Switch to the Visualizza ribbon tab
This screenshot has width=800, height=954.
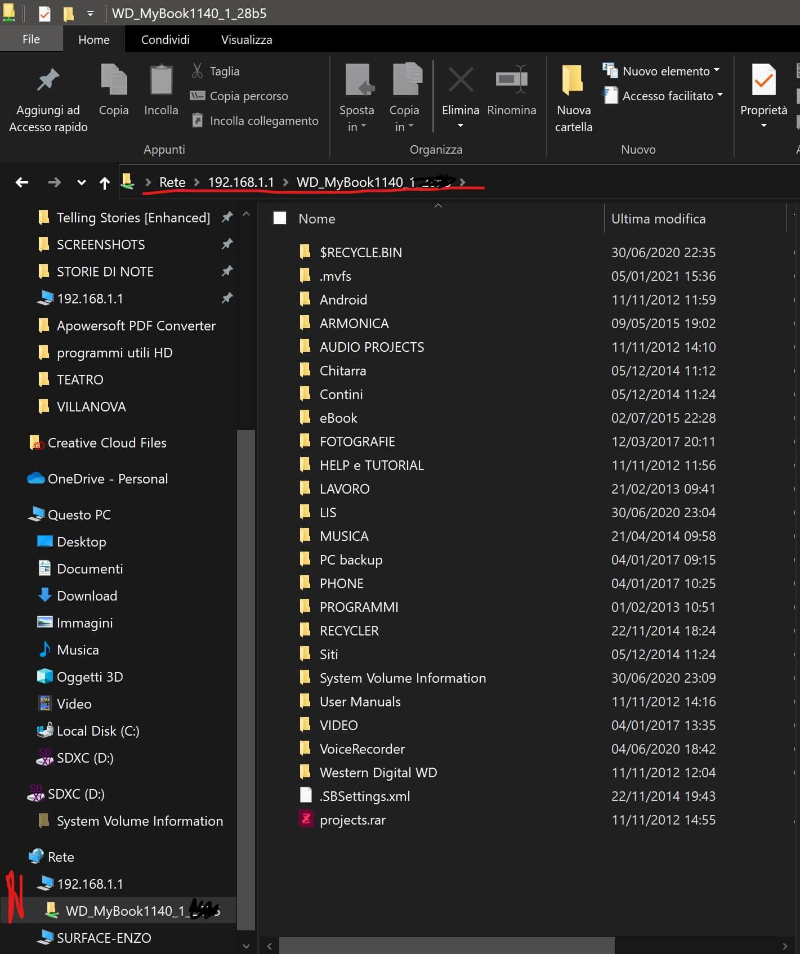point(247,39)
